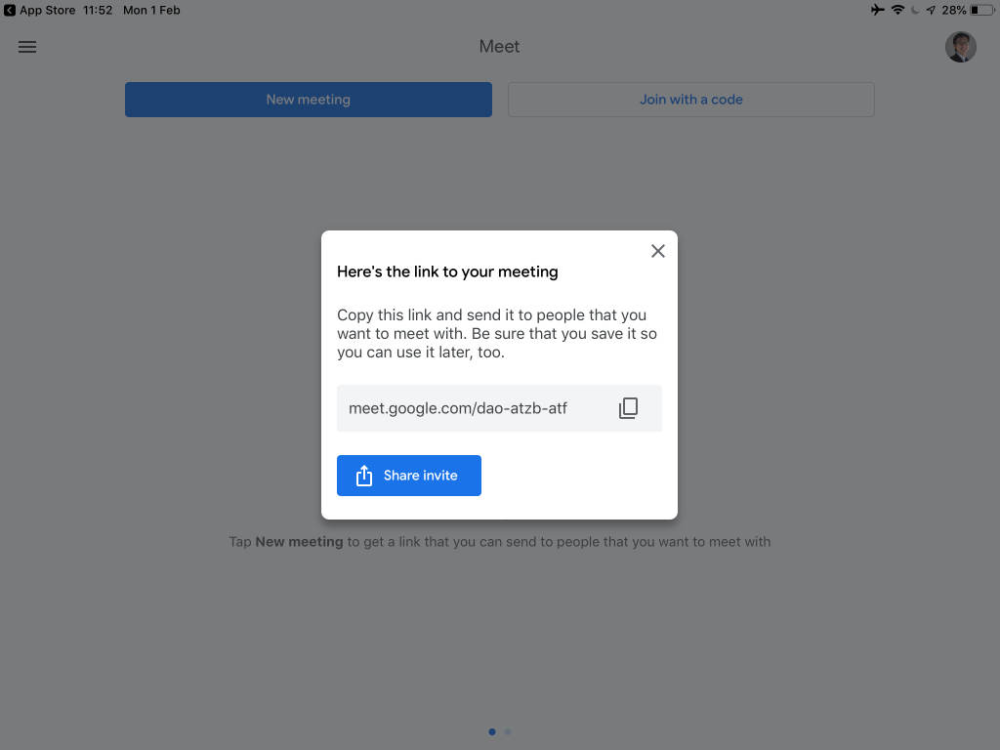The width and height of the screenshot is (1000, 750).
Task: Tap the Wi-Fi icon in the status bar
Action: tap(896, 10)
